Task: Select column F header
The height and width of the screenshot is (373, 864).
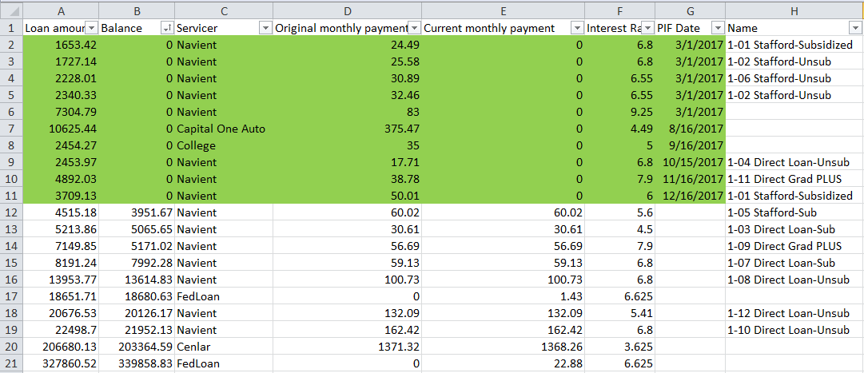Action: click(x=620, y=10)
